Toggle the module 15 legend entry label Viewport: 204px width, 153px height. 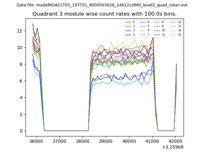pos(179,34)
